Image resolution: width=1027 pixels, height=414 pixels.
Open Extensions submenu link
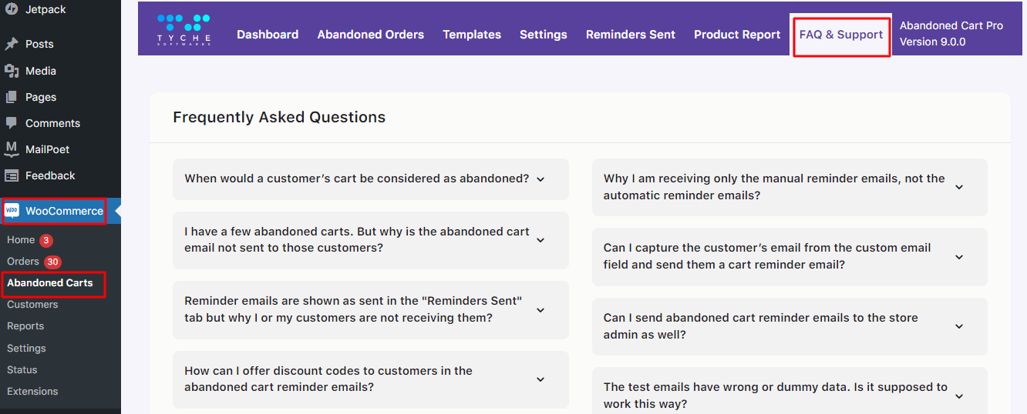coord(32,392)
